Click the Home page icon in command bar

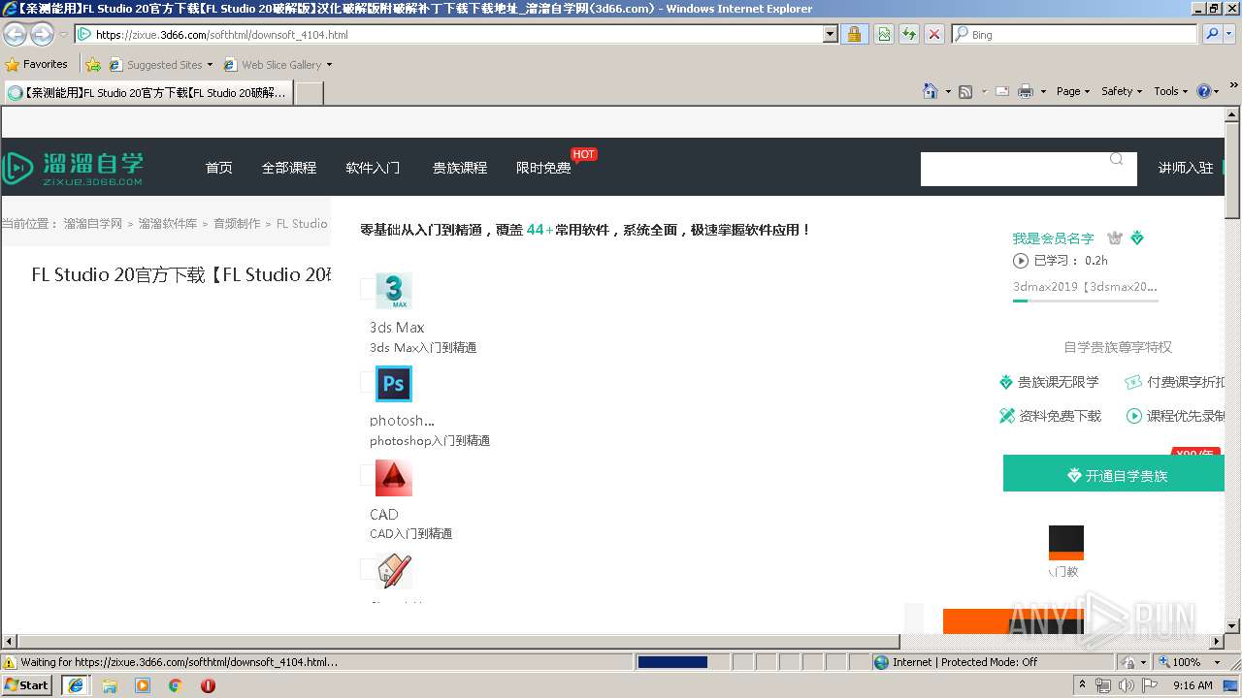pos(931,91)
